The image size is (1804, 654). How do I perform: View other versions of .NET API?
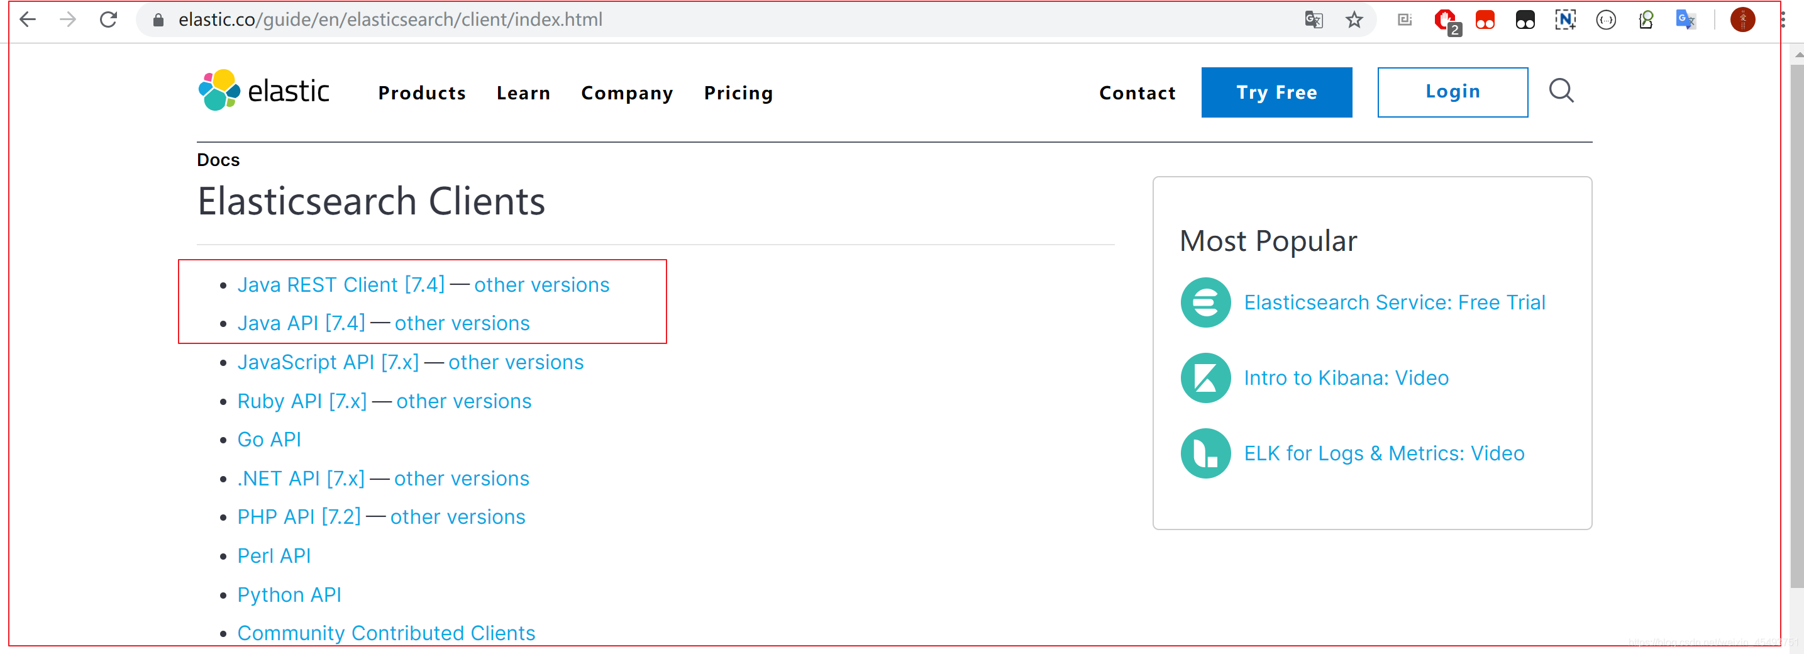coord(462,479)
